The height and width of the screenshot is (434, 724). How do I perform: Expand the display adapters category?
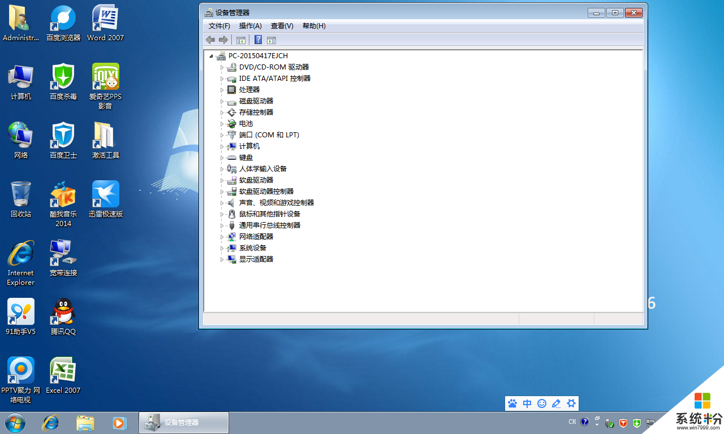coord(222,259)
